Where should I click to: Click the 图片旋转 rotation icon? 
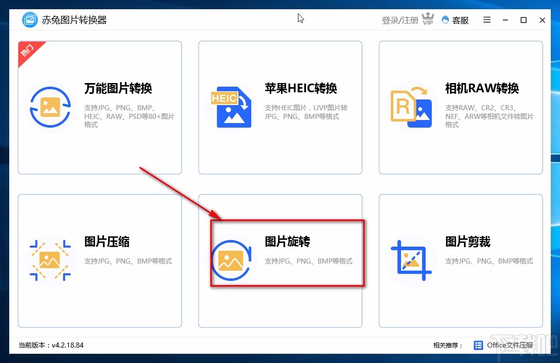pos(231,260)
